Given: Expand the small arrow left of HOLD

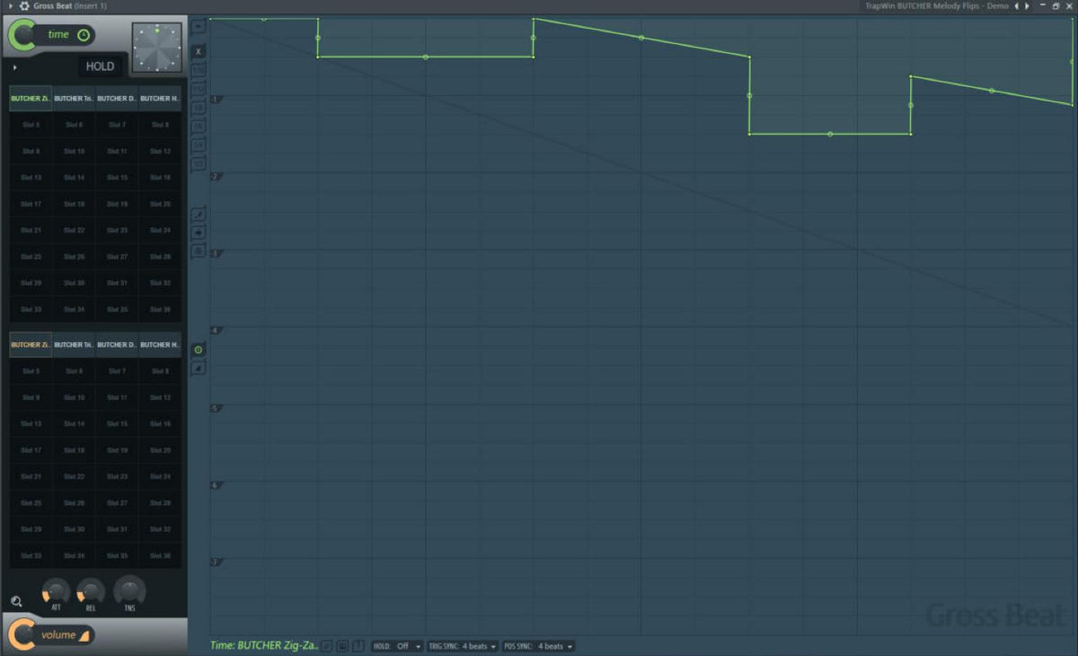Looking at the screenshot, I should [x=15, y=66].
